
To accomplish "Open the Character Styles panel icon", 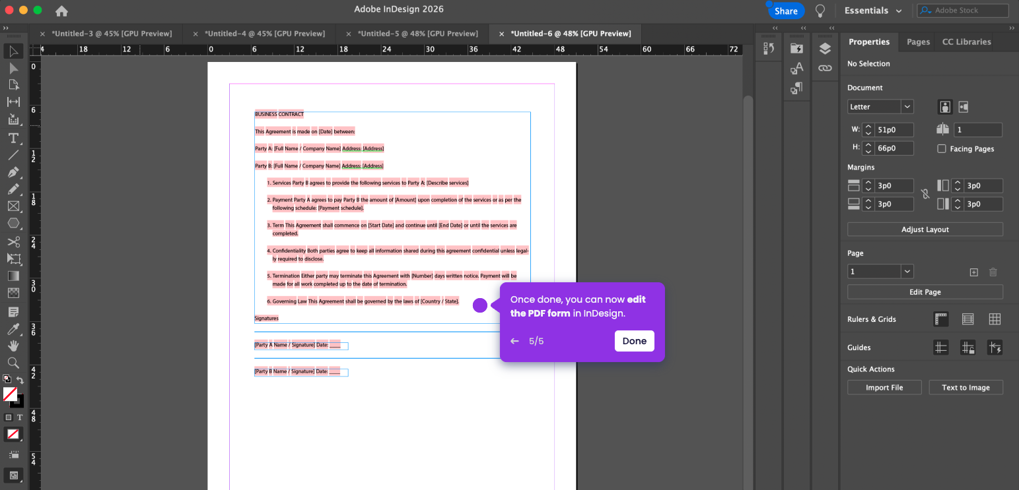I will coord(796,69).
